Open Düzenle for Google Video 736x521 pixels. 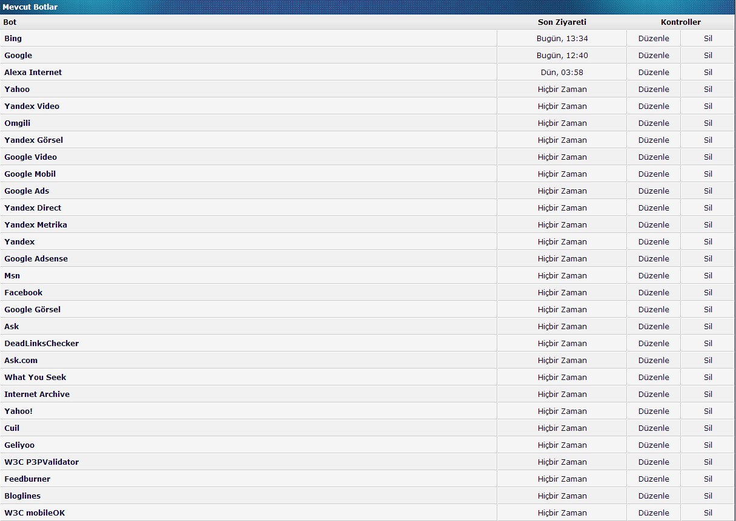(x=654, y=157)
